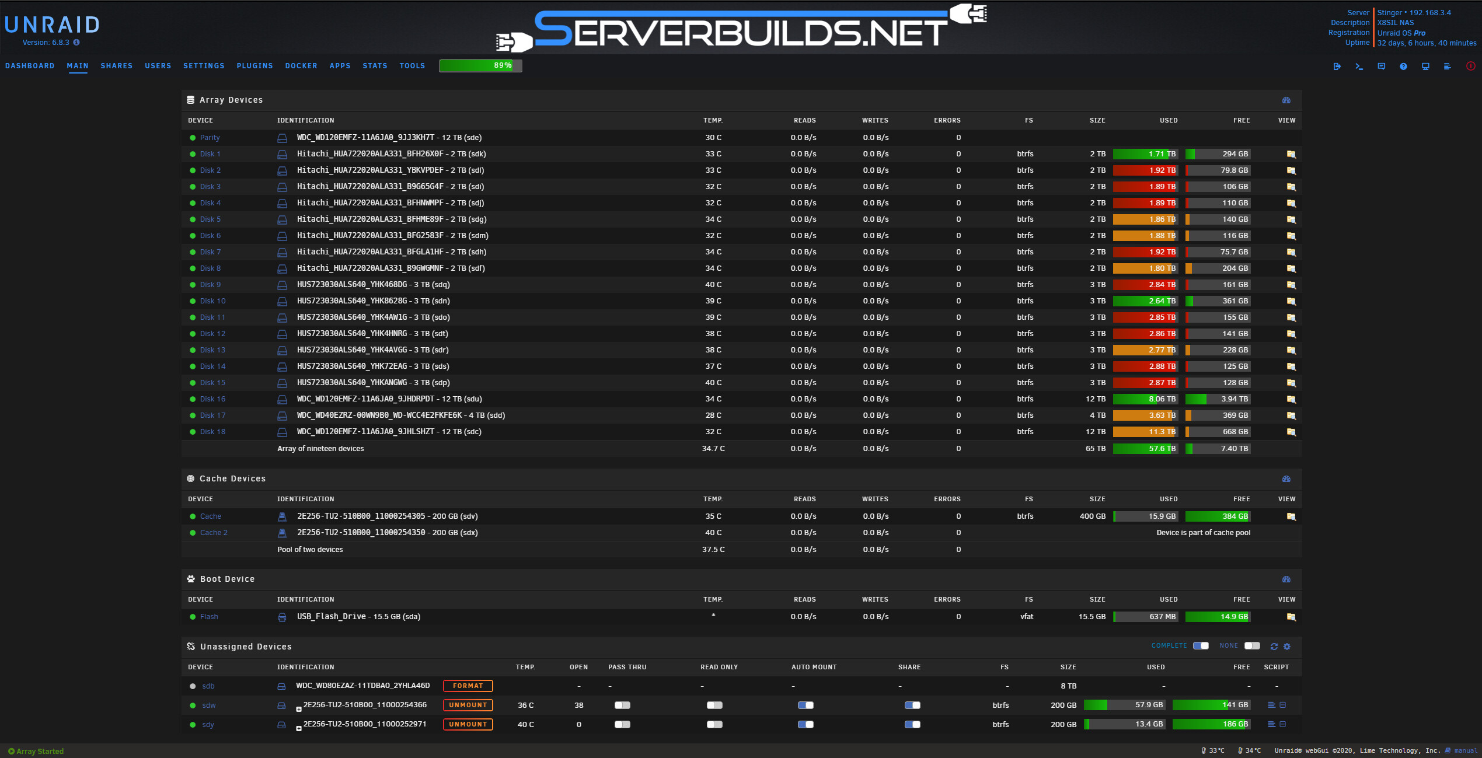Browse Disk 1 via its folder icon
The image size is (1482, 758).
pos(1291,155)
